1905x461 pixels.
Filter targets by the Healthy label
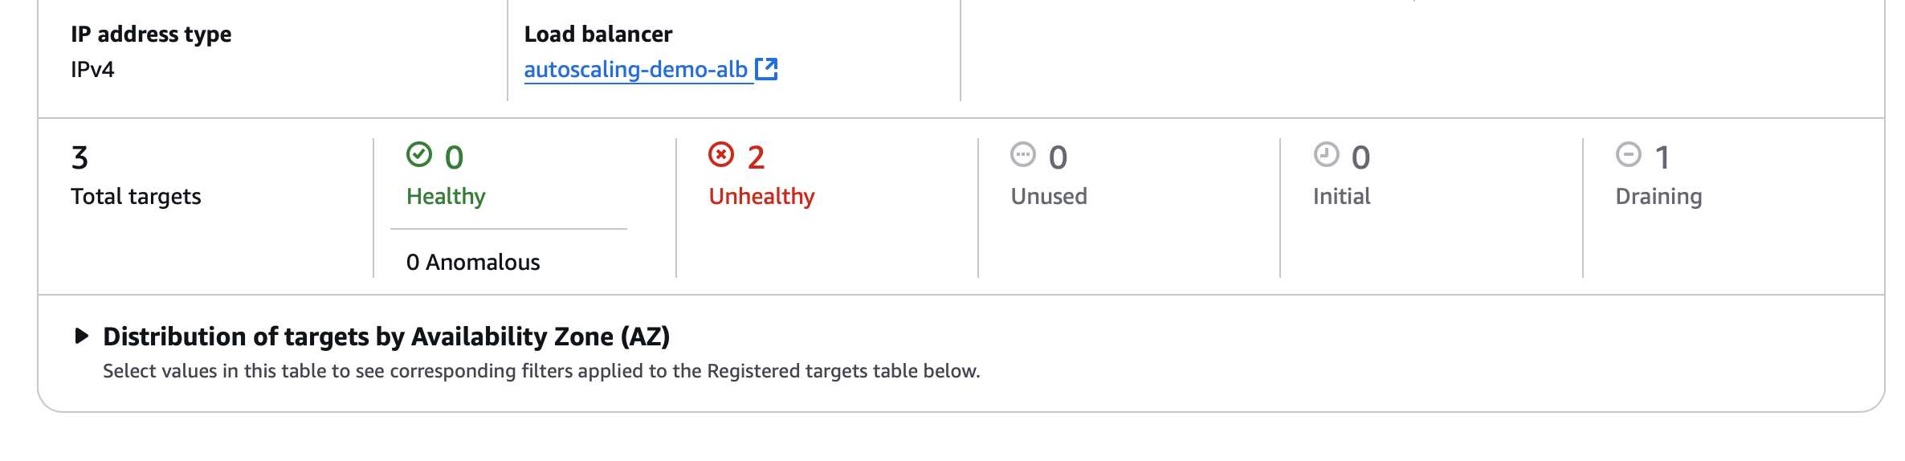pos(446,197)
